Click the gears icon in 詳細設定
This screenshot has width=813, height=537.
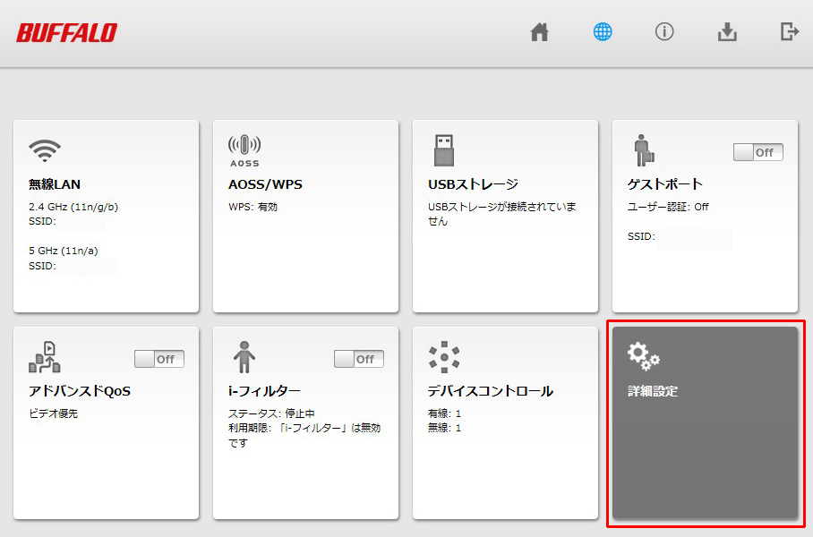tap(643, 355)
